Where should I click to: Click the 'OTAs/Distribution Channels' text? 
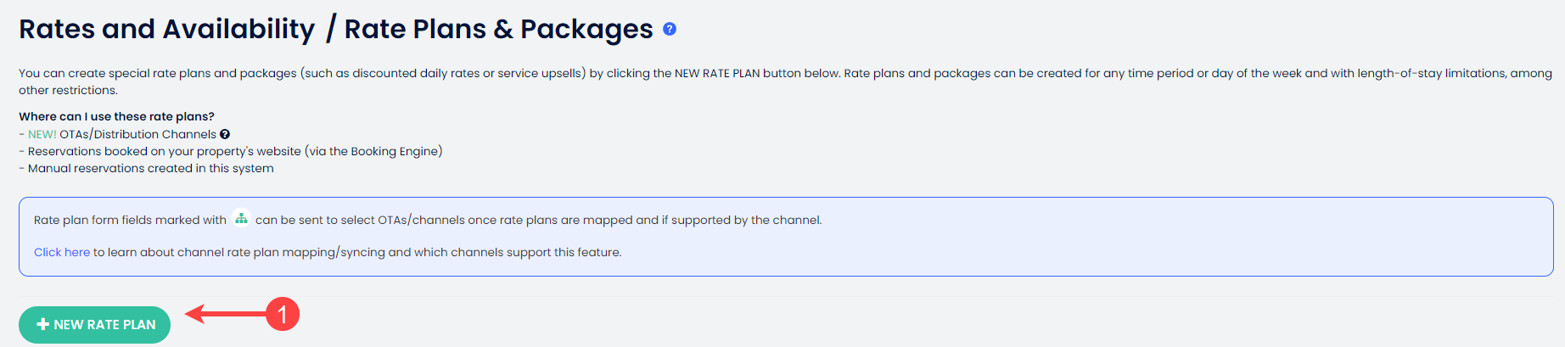[x=137, y=134]
